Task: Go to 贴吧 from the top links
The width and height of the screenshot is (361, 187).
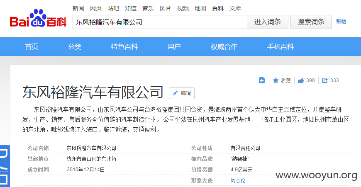Action: (113, 9)
